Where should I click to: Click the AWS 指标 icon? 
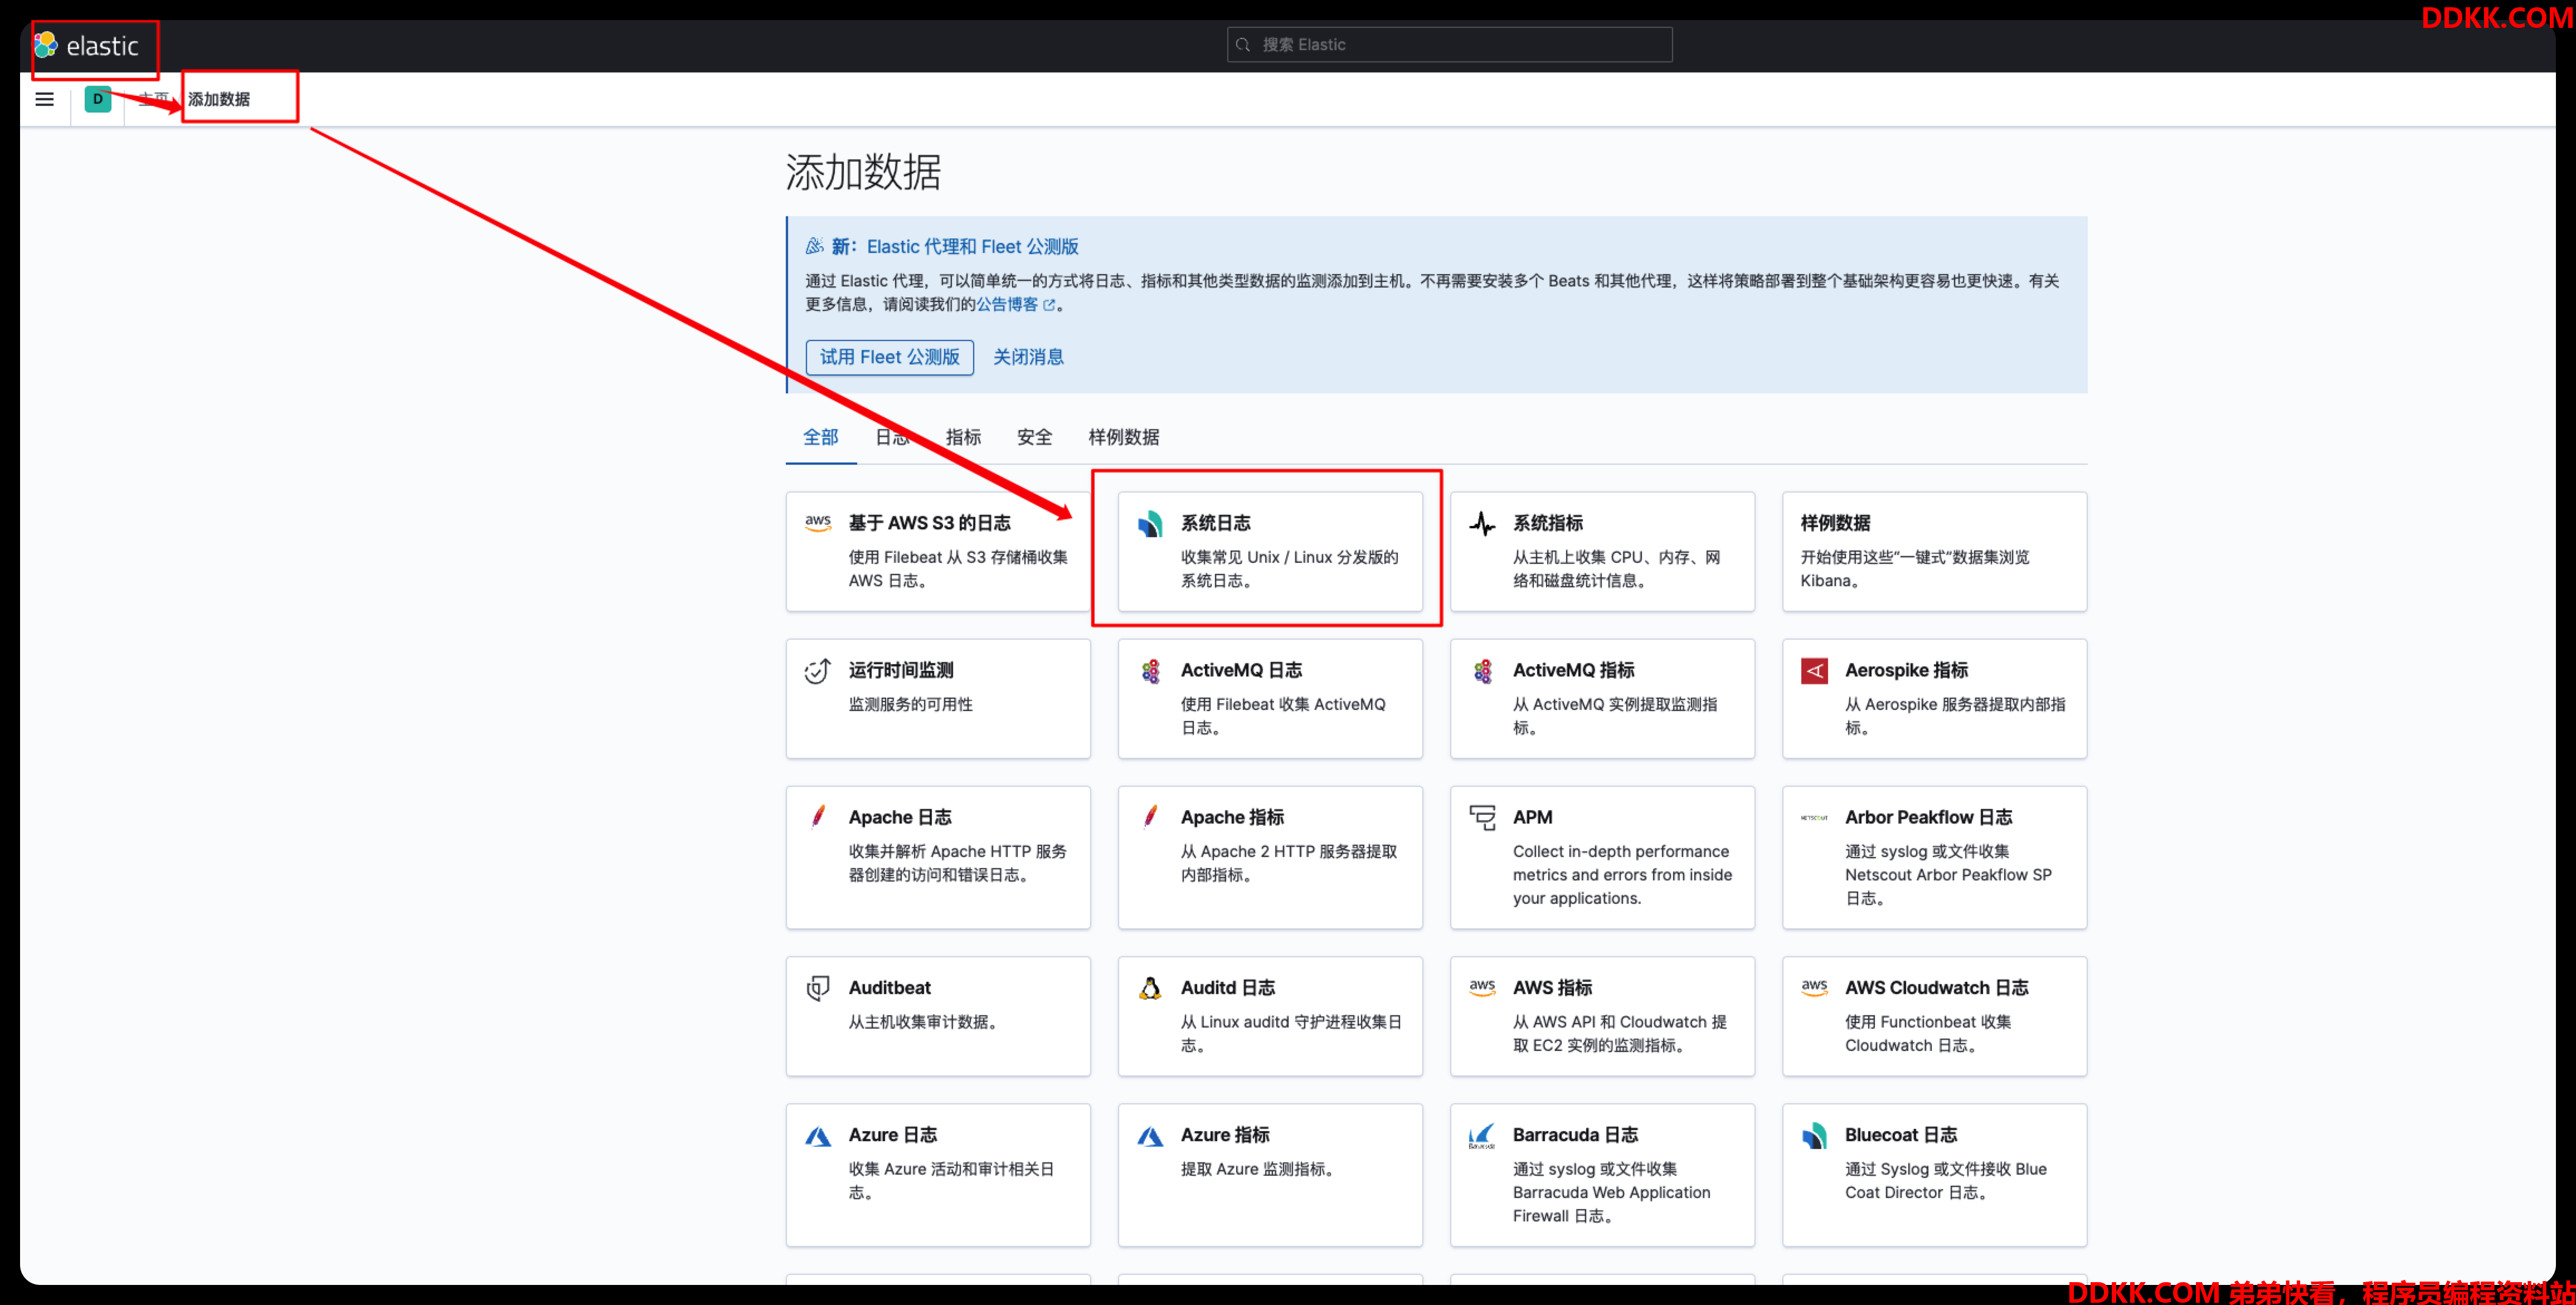coord(1482,987)
